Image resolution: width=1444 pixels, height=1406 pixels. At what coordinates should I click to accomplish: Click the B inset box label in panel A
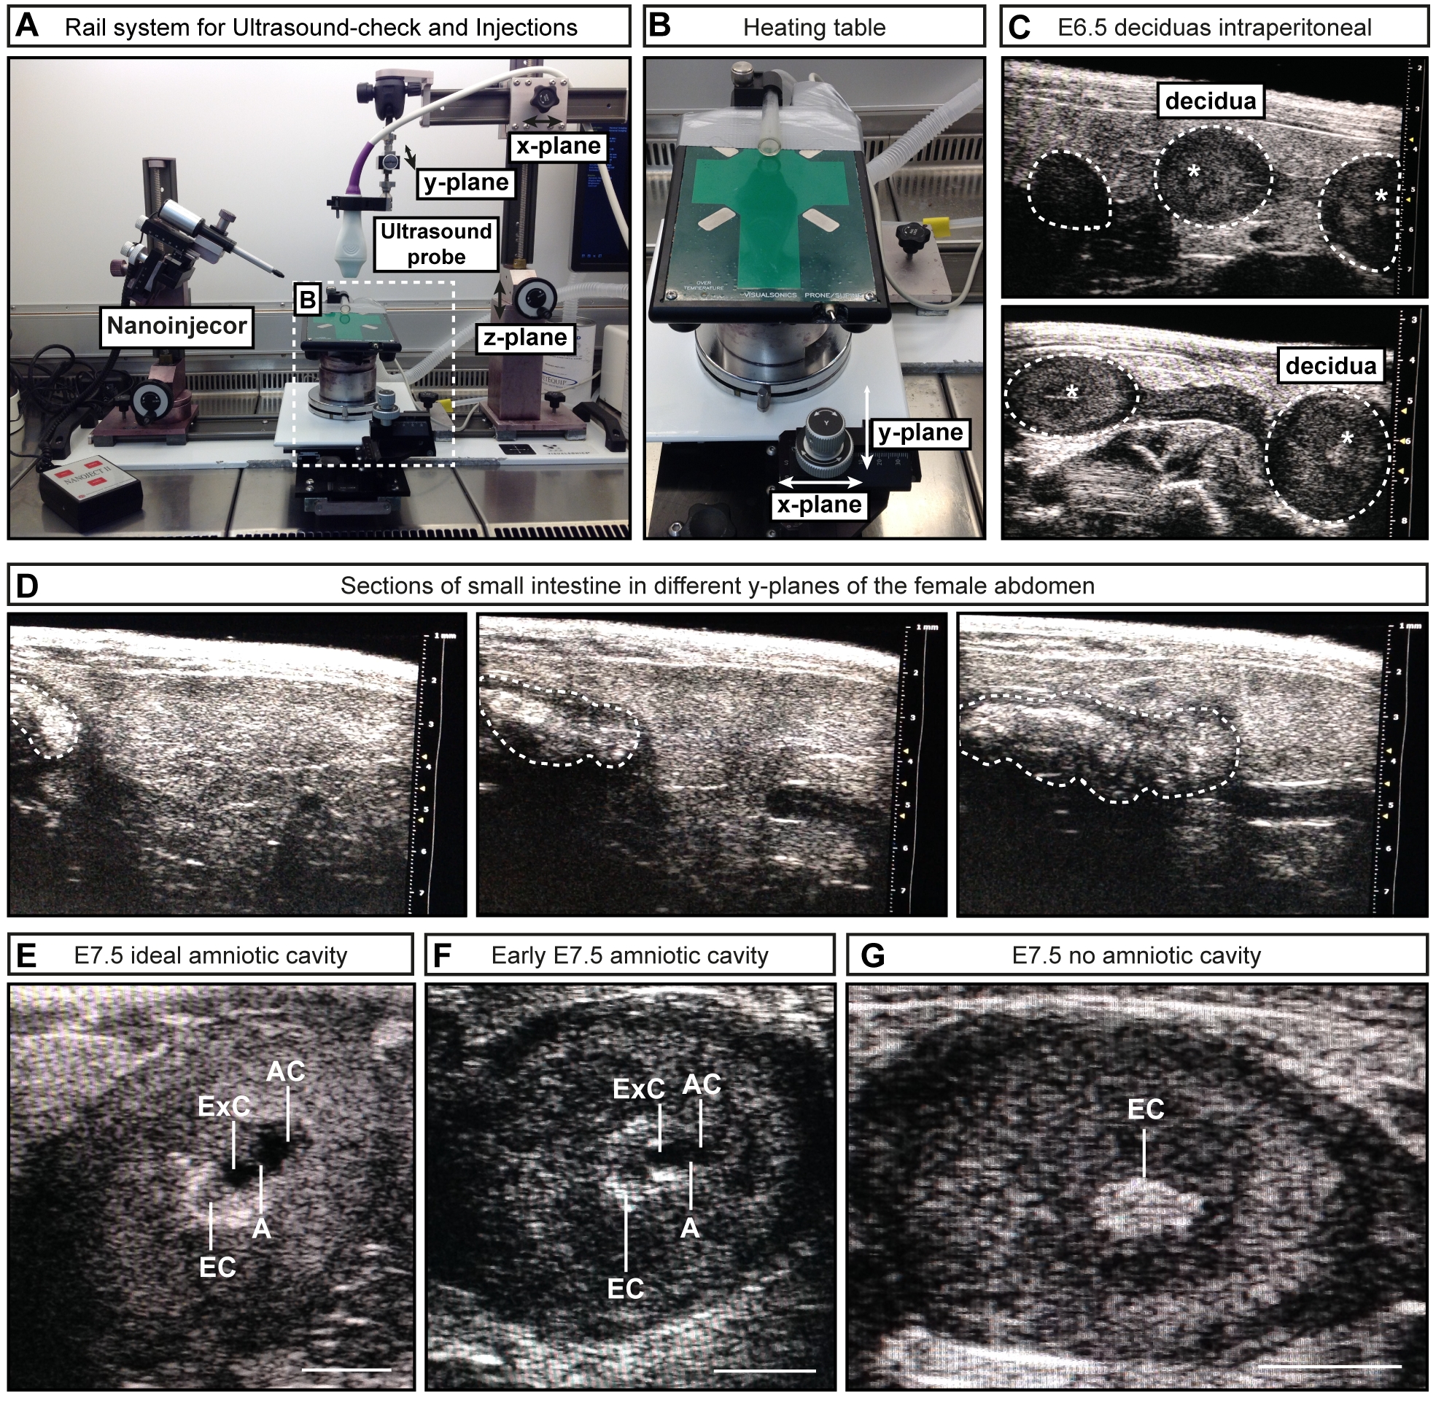pos(307,300)
